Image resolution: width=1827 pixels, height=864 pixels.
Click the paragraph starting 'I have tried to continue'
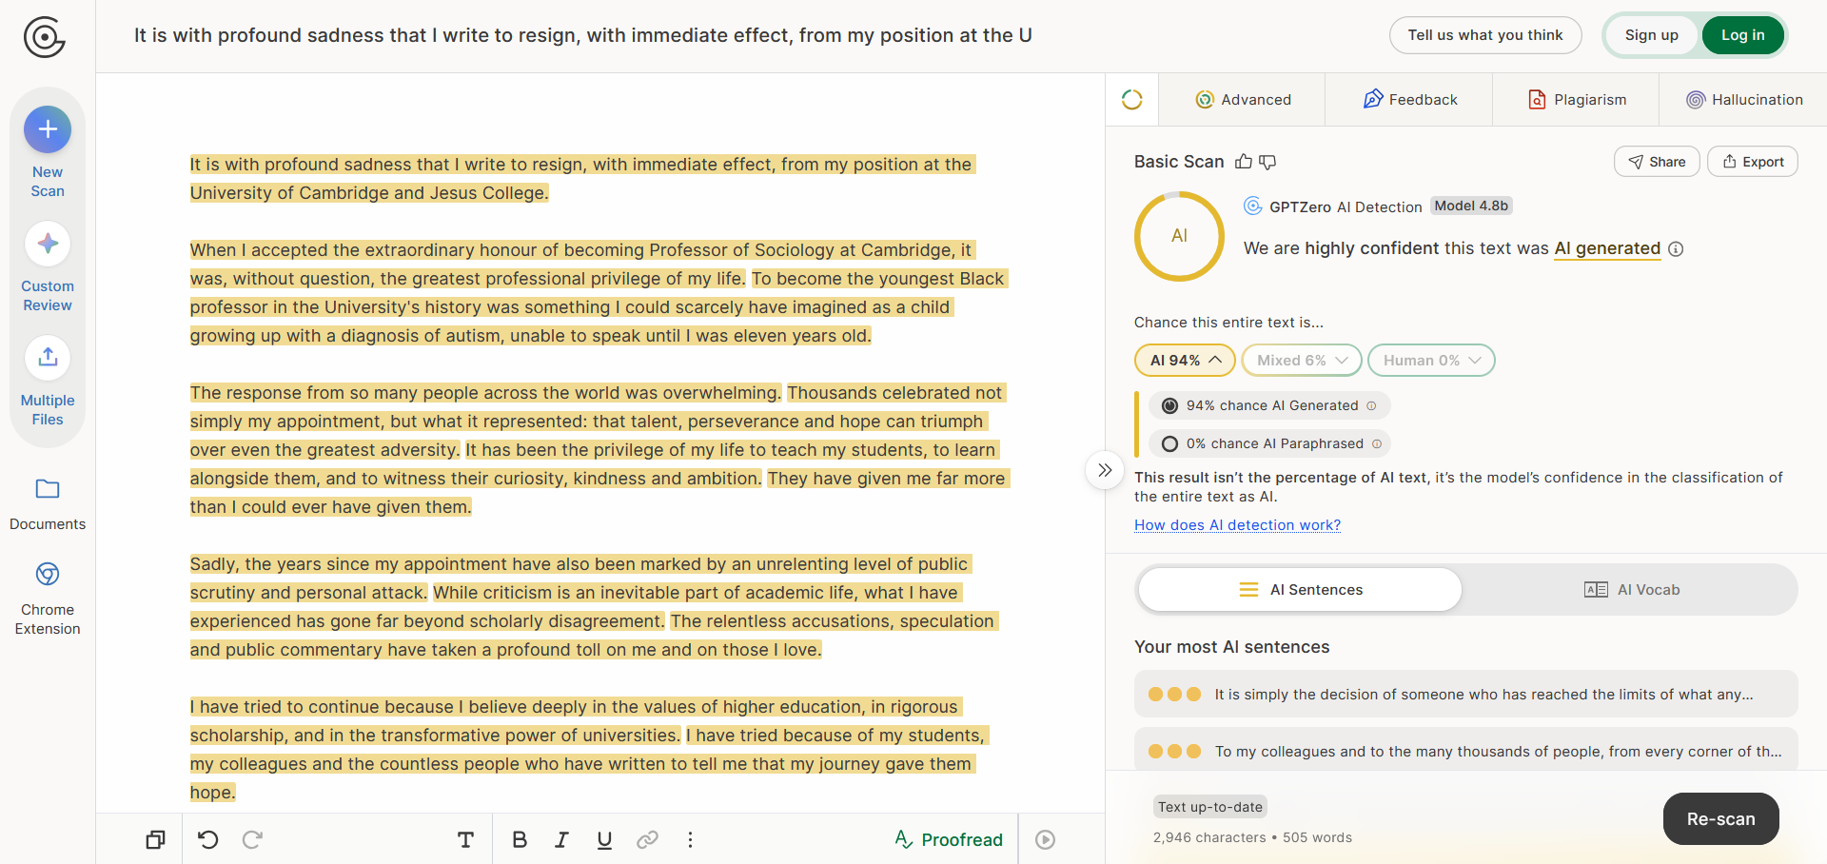point(589,750)
